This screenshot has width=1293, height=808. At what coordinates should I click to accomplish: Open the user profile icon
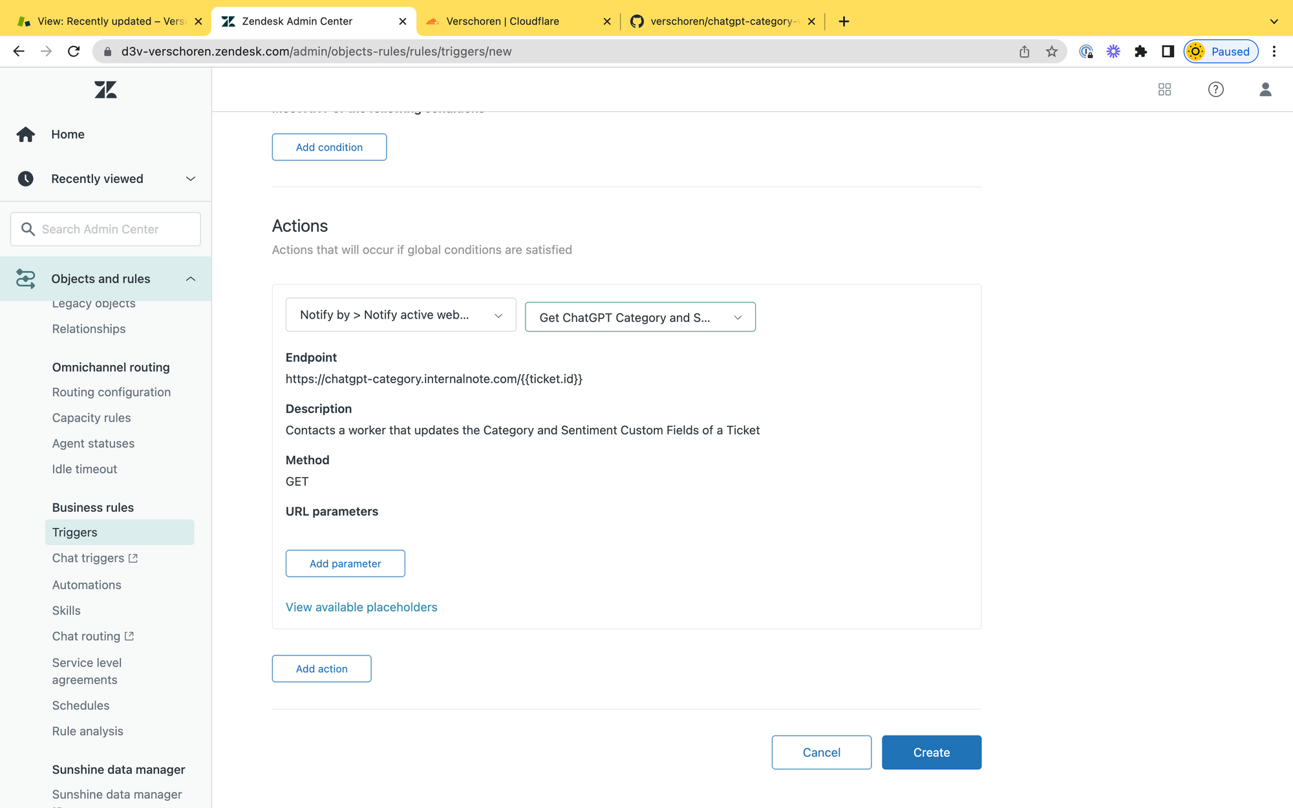click(1265, 89)
